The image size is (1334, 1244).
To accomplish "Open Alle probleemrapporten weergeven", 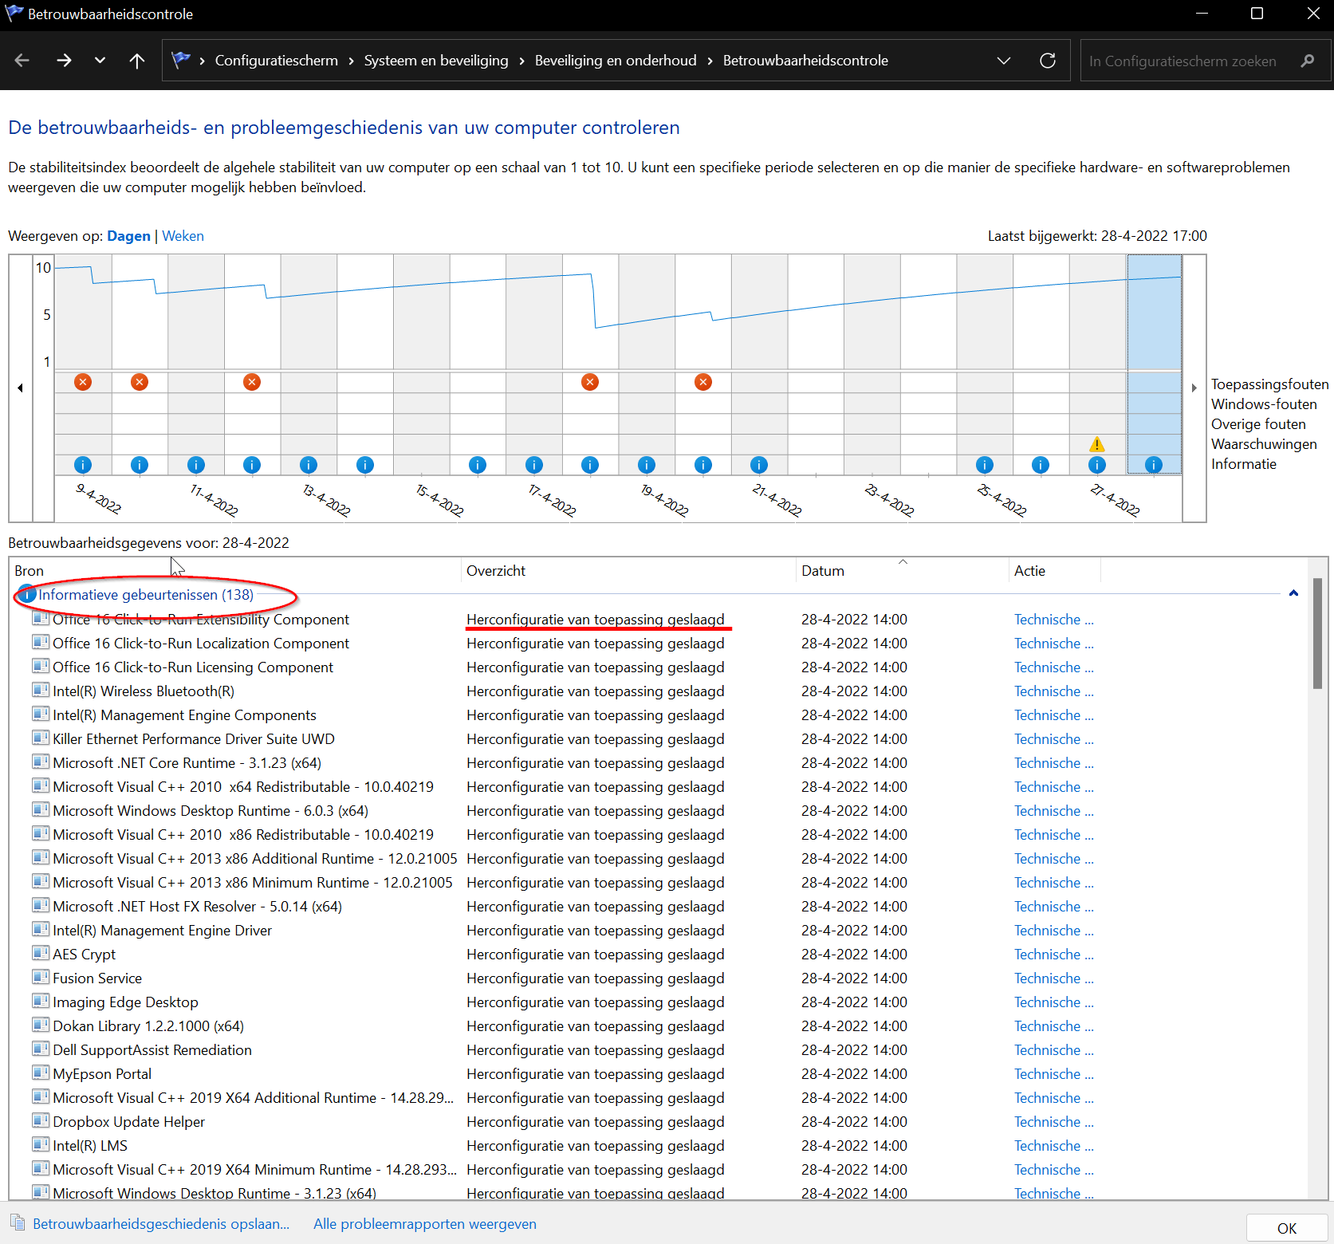I will [x=425, y=1224].
